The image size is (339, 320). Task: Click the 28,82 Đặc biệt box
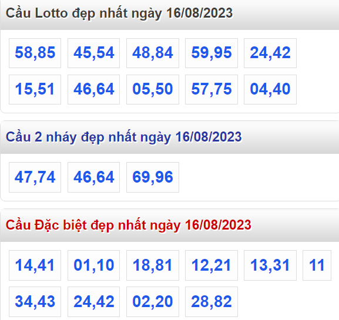coord(212,302)
